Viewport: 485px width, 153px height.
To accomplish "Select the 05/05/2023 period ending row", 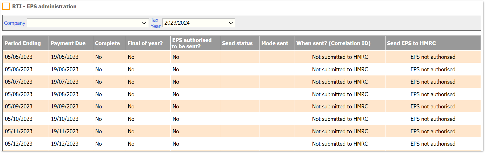I will (19, 57).
